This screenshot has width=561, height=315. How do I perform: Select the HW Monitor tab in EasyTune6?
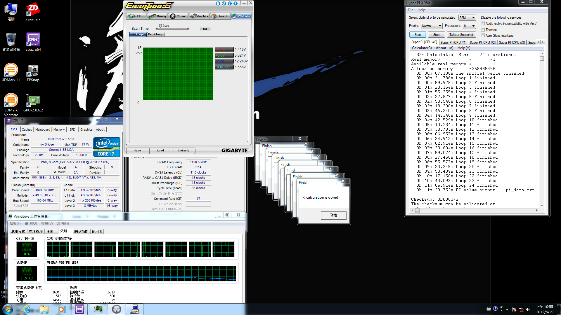pos(241,16)
